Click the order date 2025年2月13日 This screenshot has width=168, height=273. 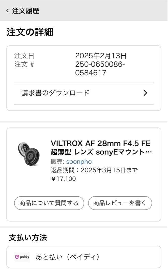click(x=101, y=56)
